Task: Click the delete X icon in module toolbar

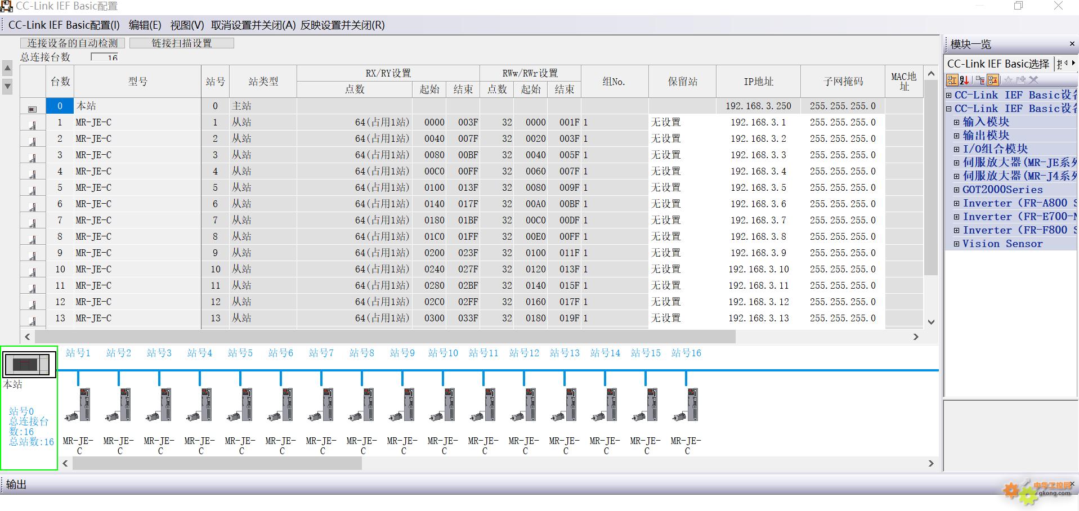Action: pyautogui.click(x=1033, y=80)
